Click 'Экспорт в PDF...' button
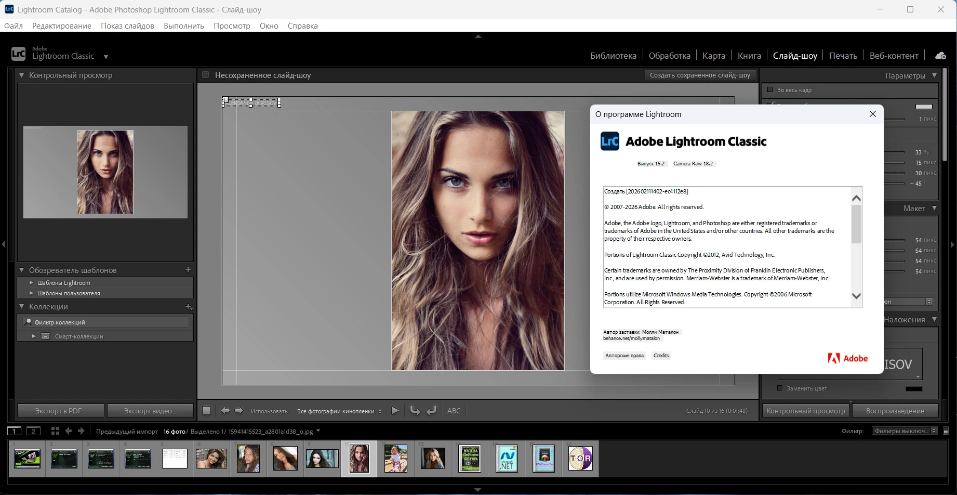The image size is (957, 495). click(x=60, y=411)
